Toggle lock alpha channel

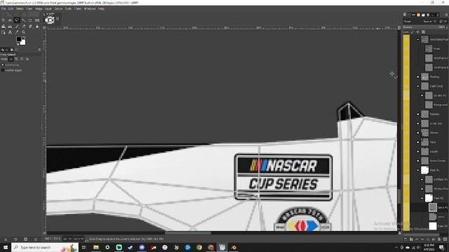[x=424, y=32]
